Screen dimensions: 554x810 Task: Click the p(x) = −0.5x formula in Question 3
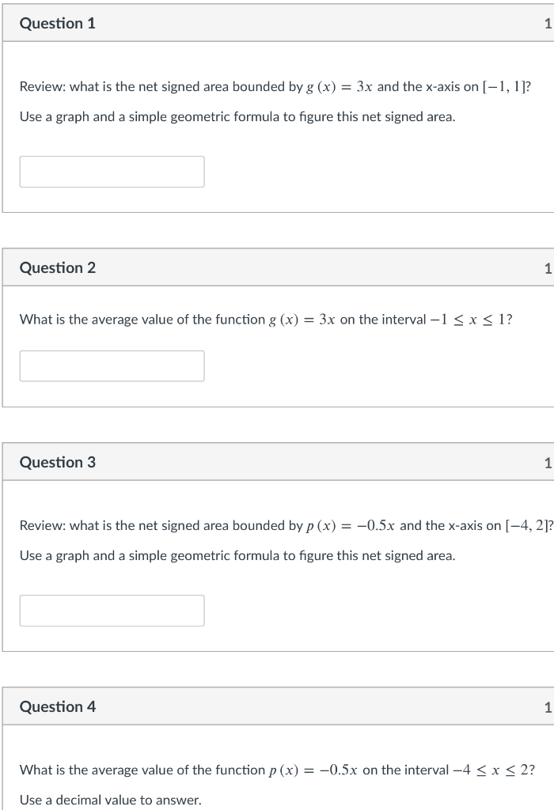click(x=351, y=526)
